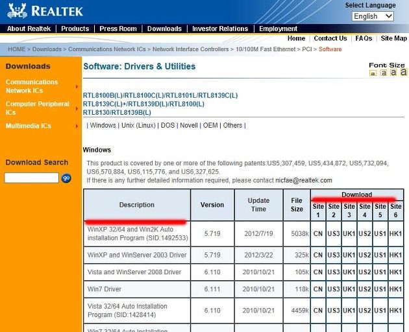Download WinXP and WinServer 2003 Driver from UK1
The width and height of the screenshot is (409, 332).
pos(349,255)
